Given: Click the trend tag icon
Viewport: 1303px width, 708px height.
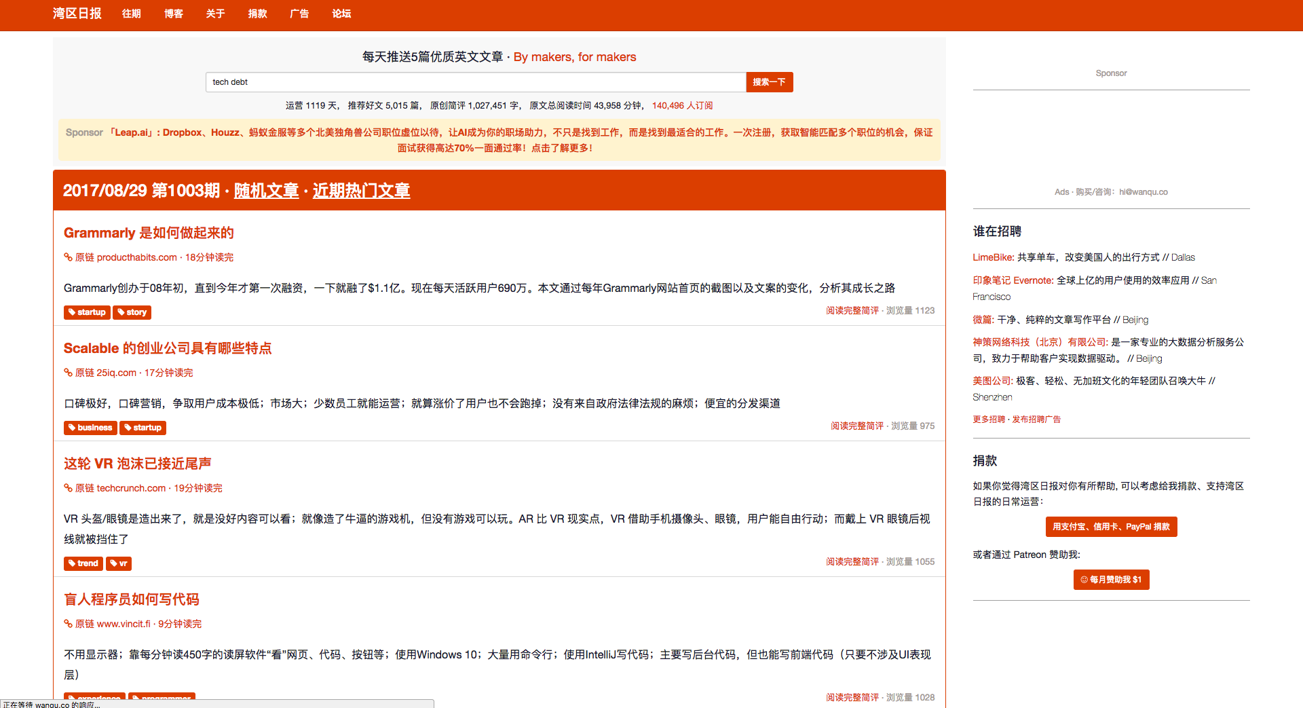Looking at the screenshot, I should pyautogui.click(x=72, y=563).
